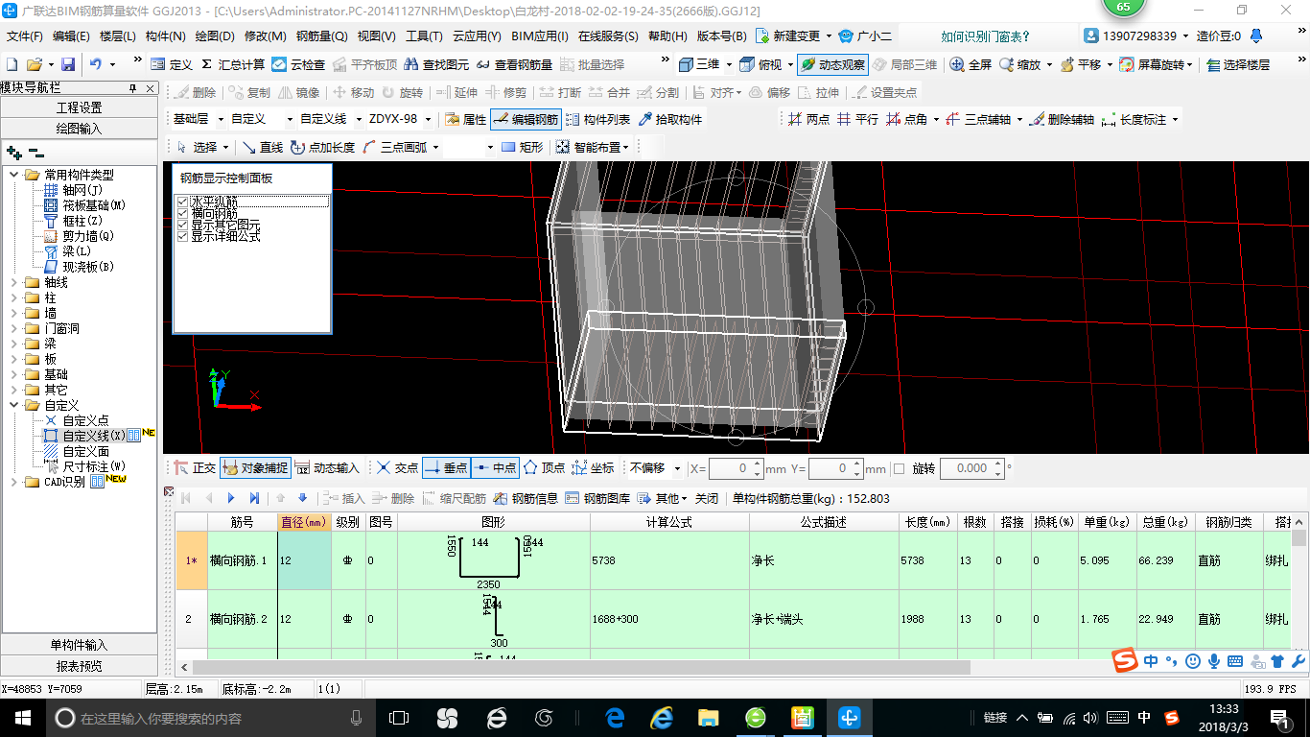1310x737 pixels.
Task: Click 工程设置 navigation button
Action: [x=79, y=107]
